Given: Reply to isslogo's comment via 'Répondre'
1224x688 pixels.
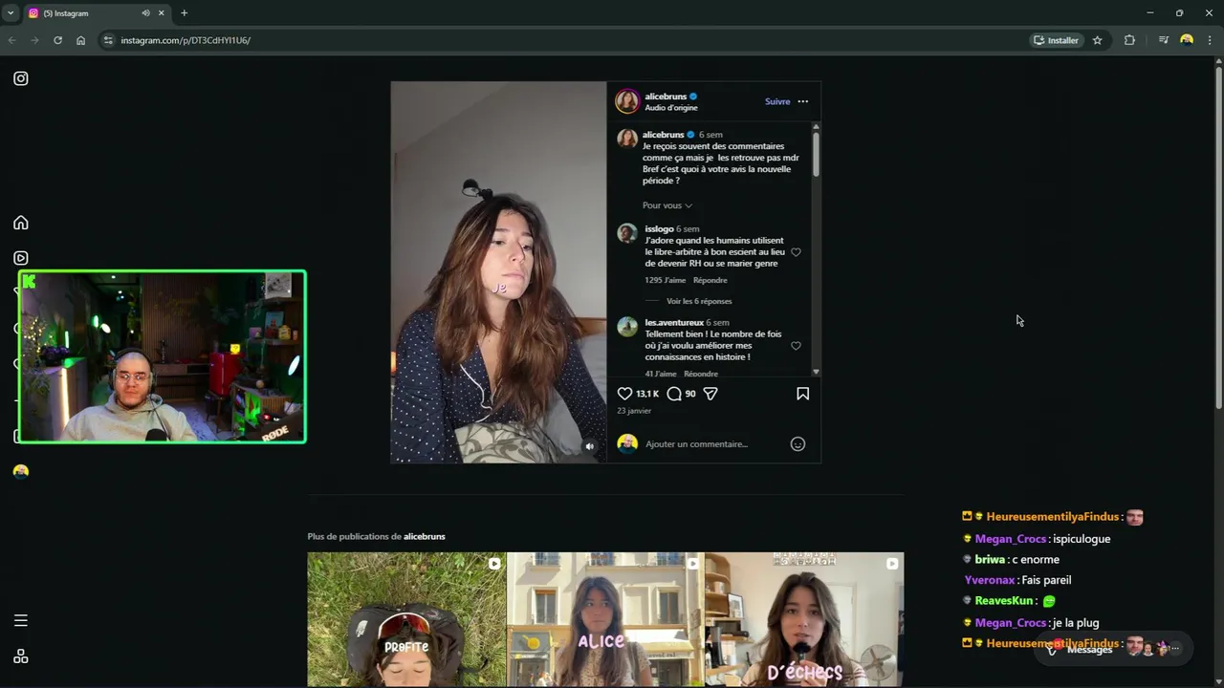Looking at the screenshot, I should pos(710,280).
